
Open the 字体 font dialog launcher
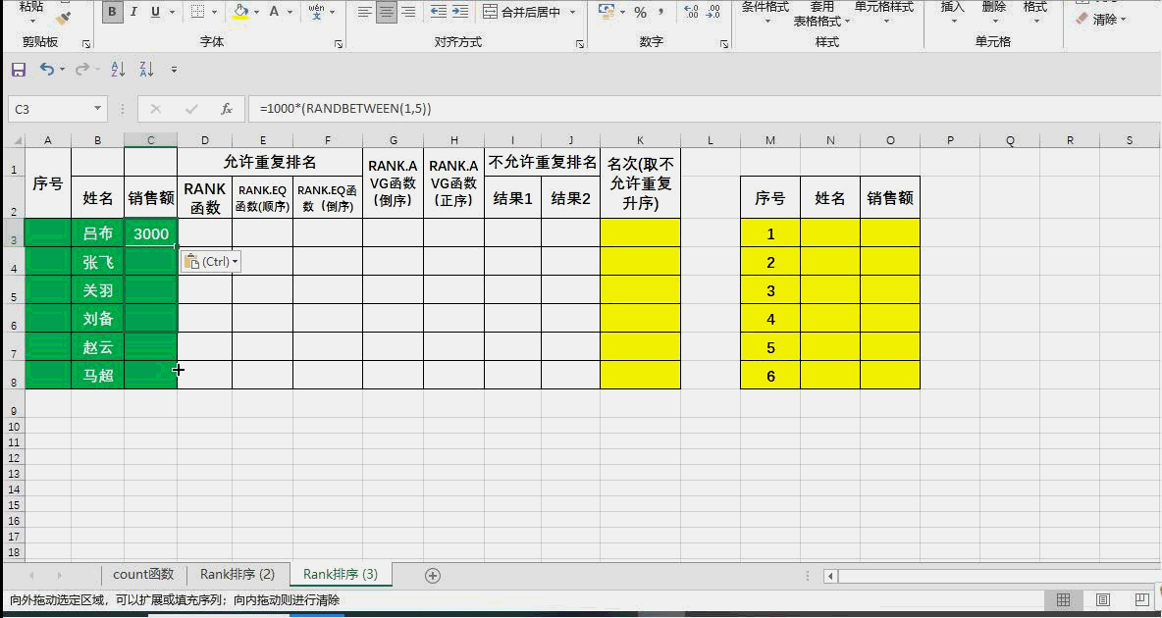click(x=338, y=44)
